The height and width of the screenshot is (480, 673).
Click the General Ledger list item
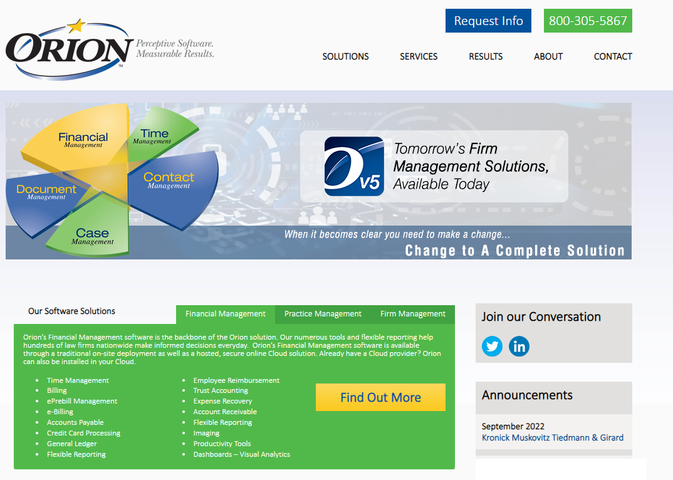coord(71,444)
